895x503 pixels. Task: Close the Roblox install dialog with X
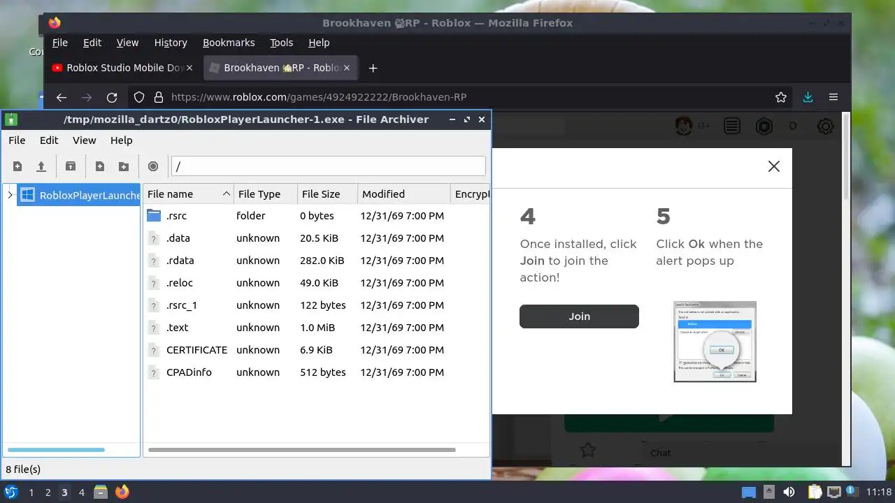(774, 166)
